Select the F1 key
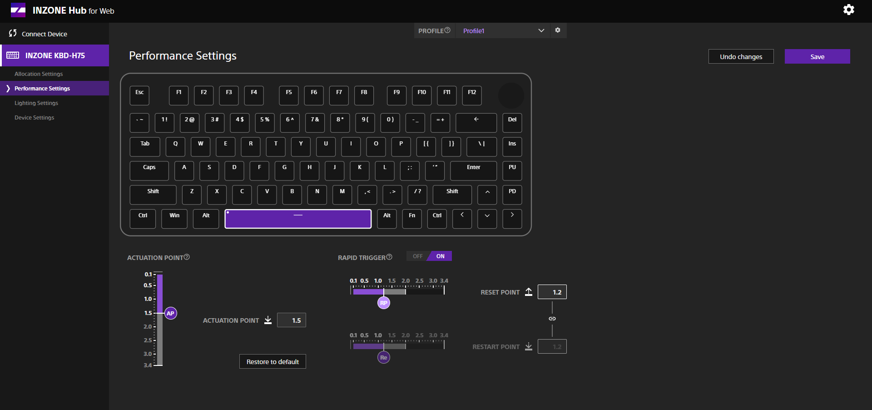The height and width of the screenshot is (410, 872). tap(179, 95)
